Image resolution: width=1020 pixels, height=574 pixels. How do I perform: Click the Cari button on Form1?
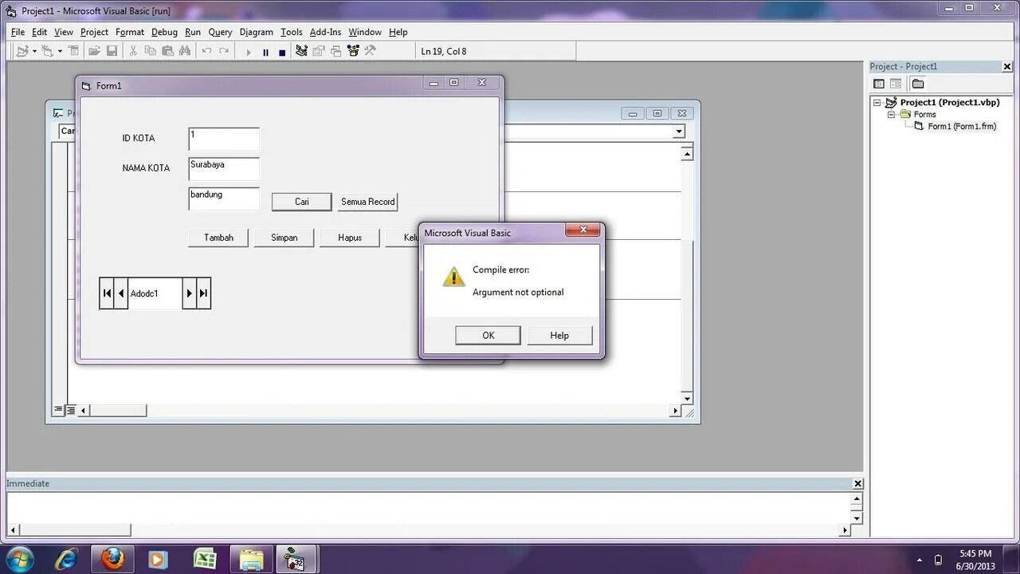pos(302,202)
